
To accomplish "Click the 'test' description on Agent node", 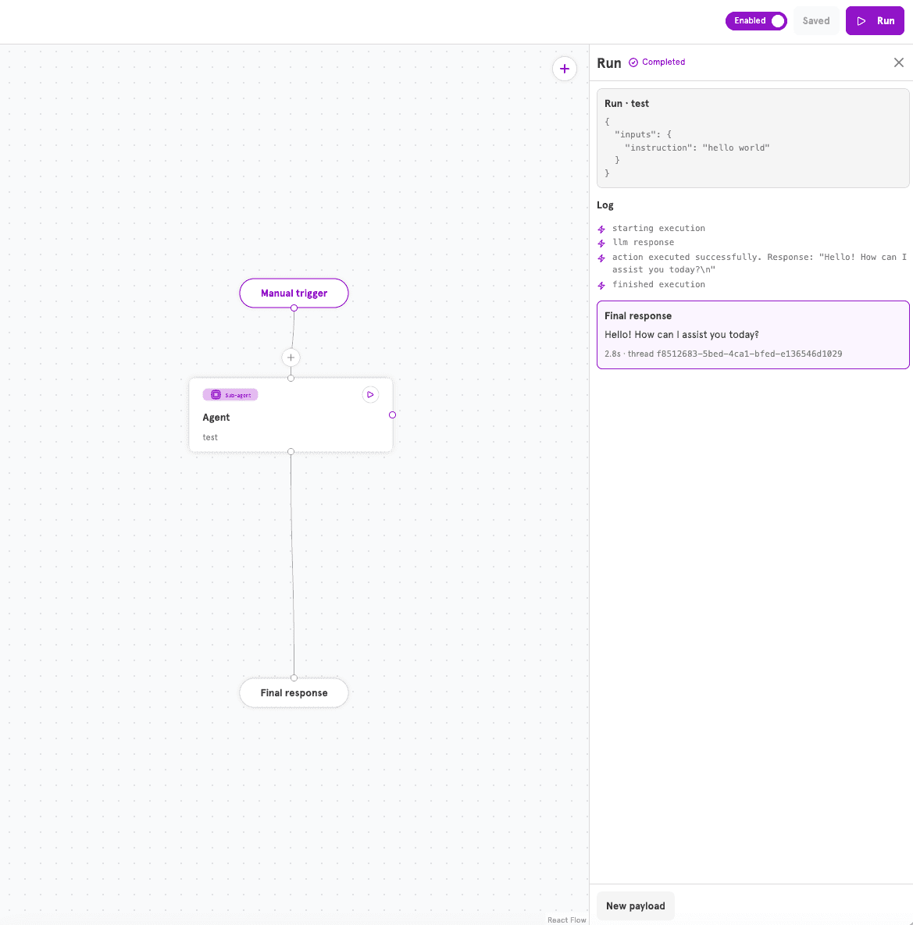I will pos(210,437).
